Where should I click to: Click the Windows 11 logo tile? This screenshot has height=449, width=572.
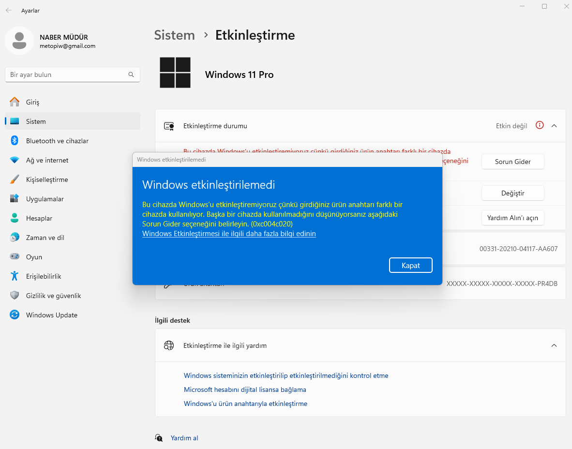175,72
